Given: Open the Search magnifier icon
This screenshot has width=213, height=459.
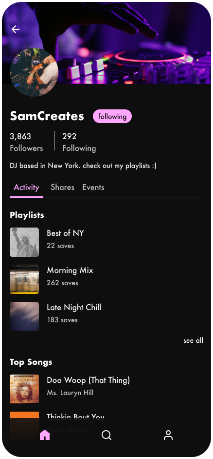Looking at the screenshot, I should tap(106, 435).
